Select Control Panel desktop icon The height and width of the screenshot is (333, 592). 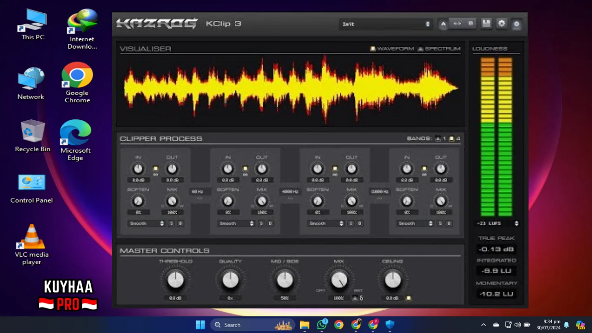click(x=31, y=189)
